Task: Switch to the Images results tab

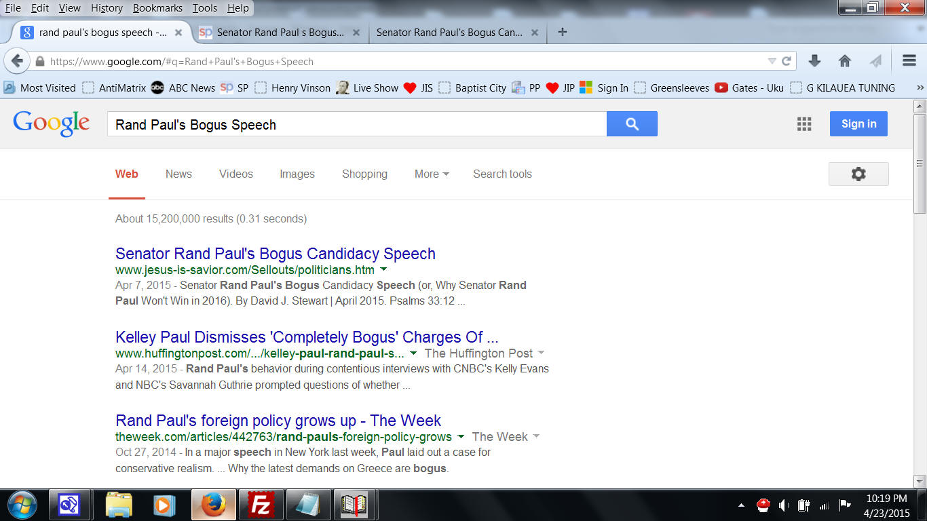Action: (297, 174)
